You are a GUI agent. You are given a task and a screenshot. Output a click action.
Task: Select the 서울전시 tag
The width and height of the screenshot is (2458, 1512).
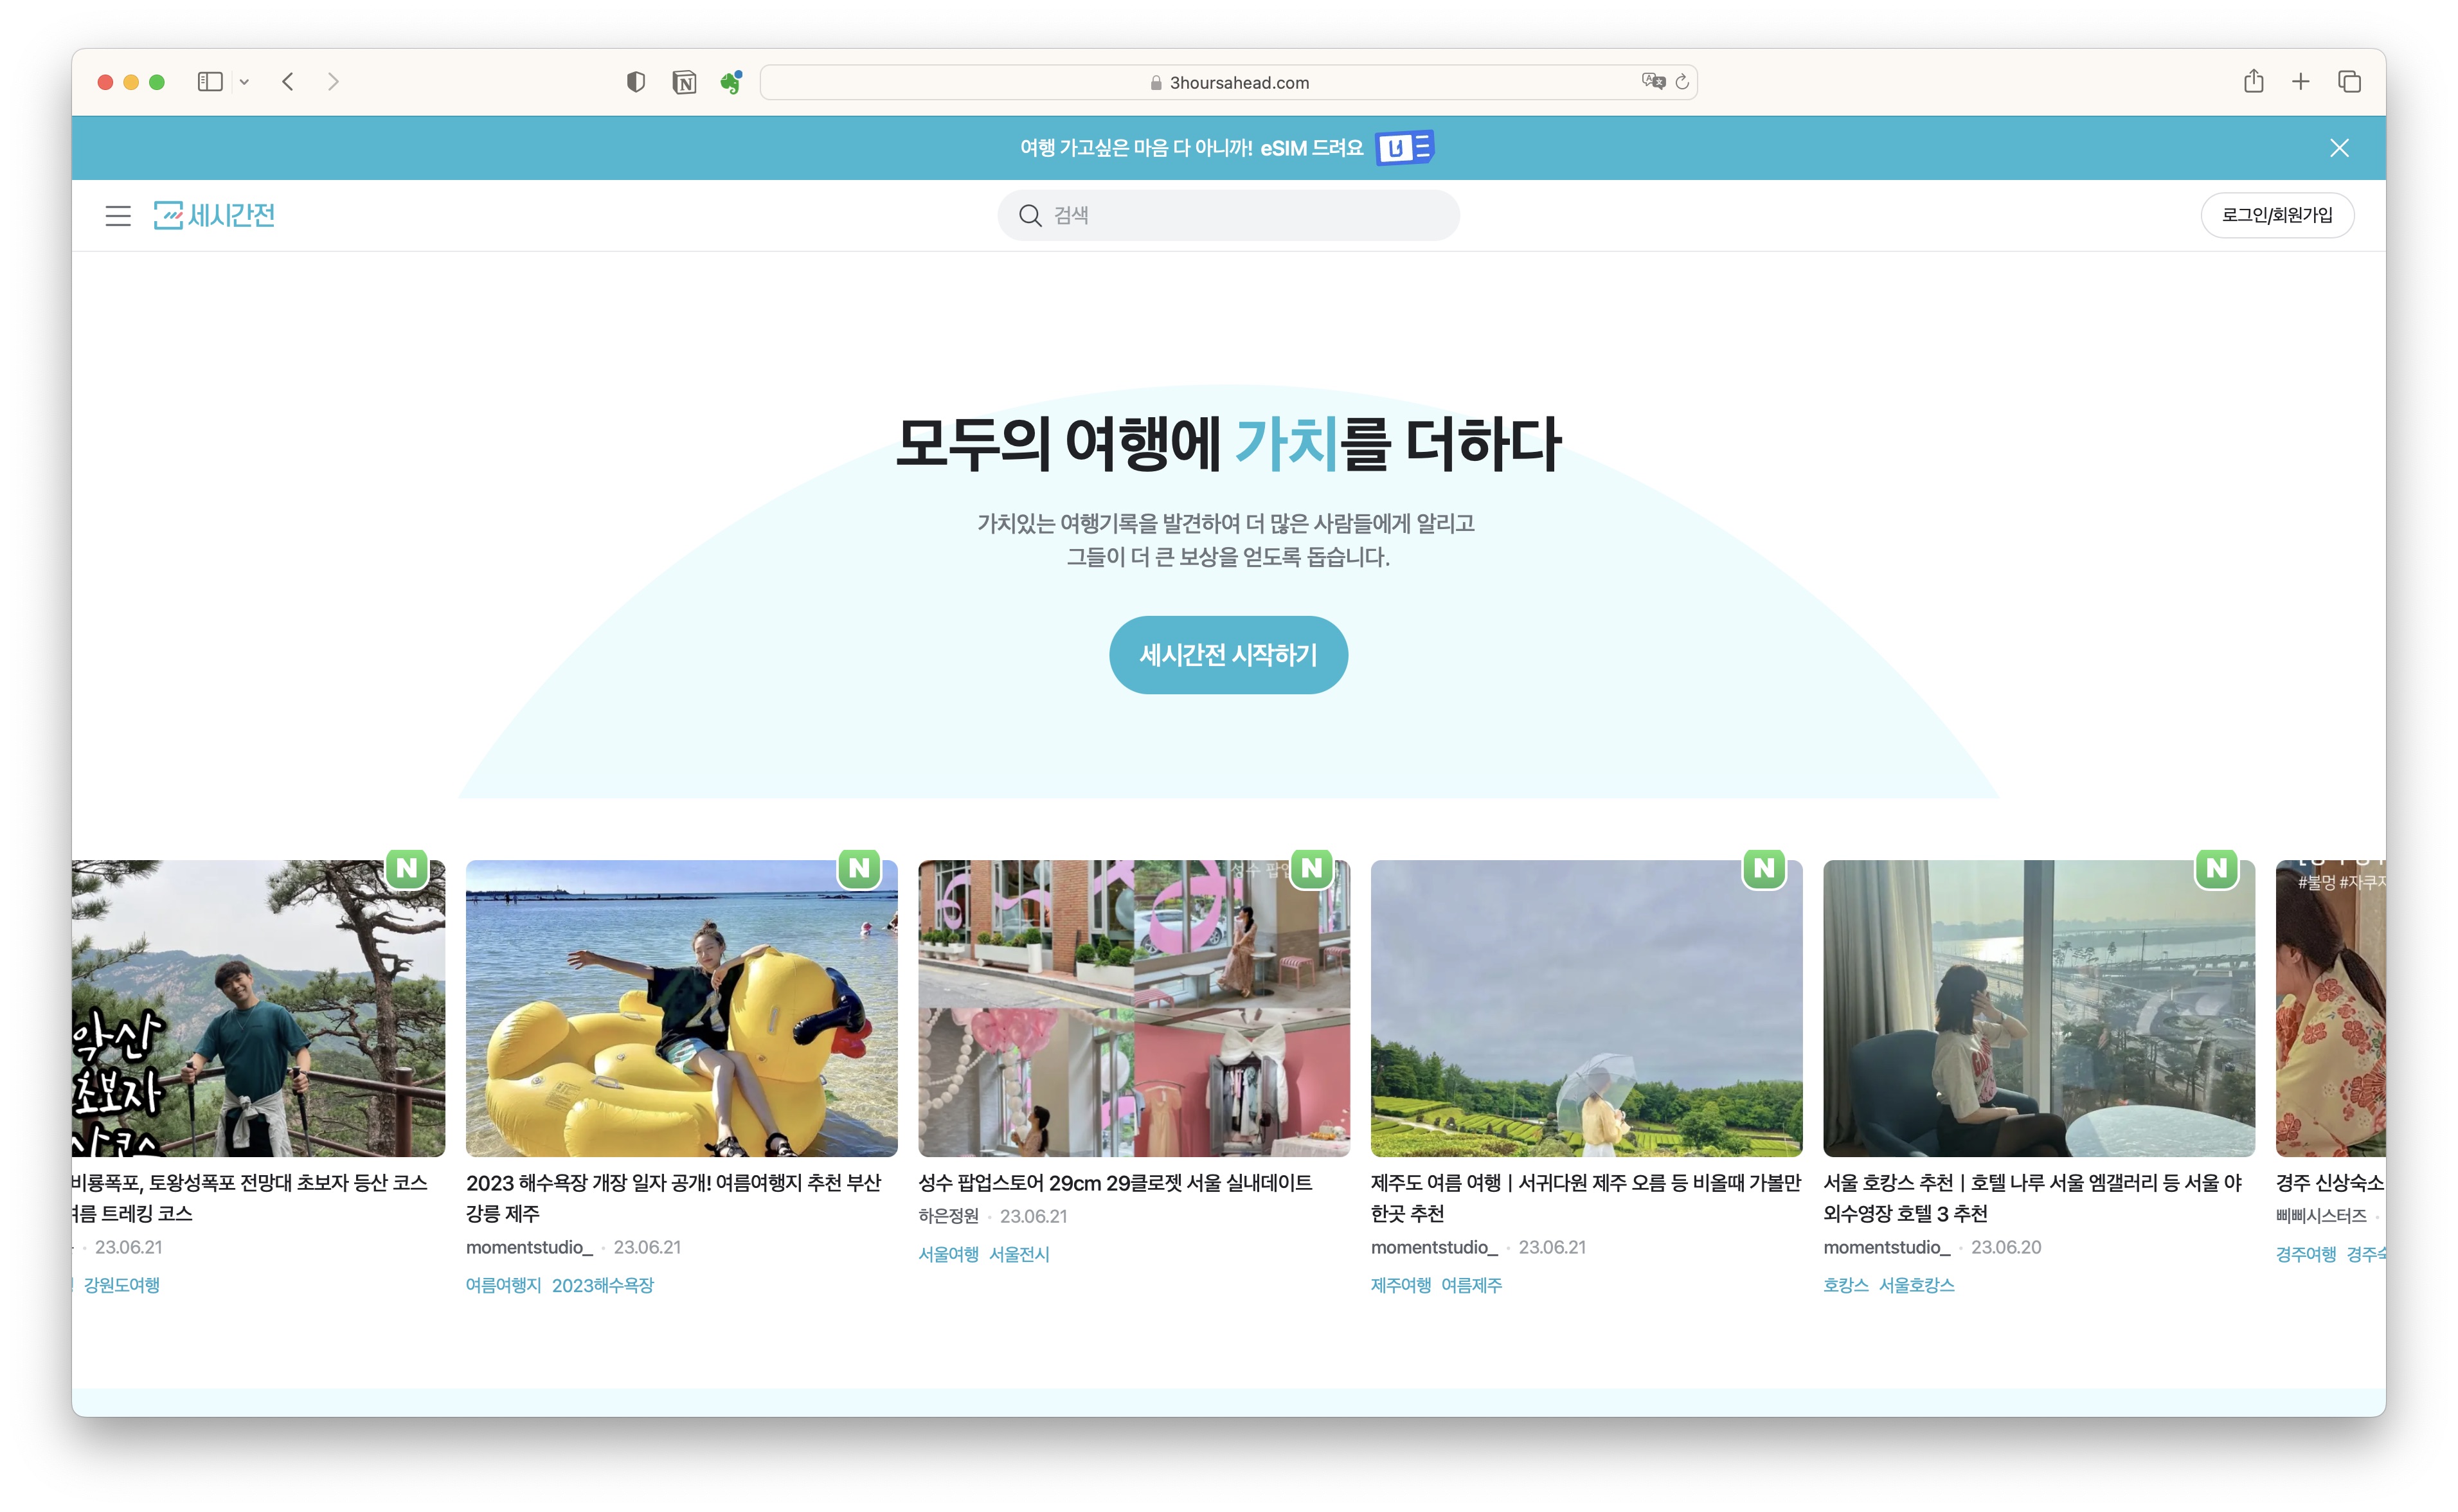1019,1254
